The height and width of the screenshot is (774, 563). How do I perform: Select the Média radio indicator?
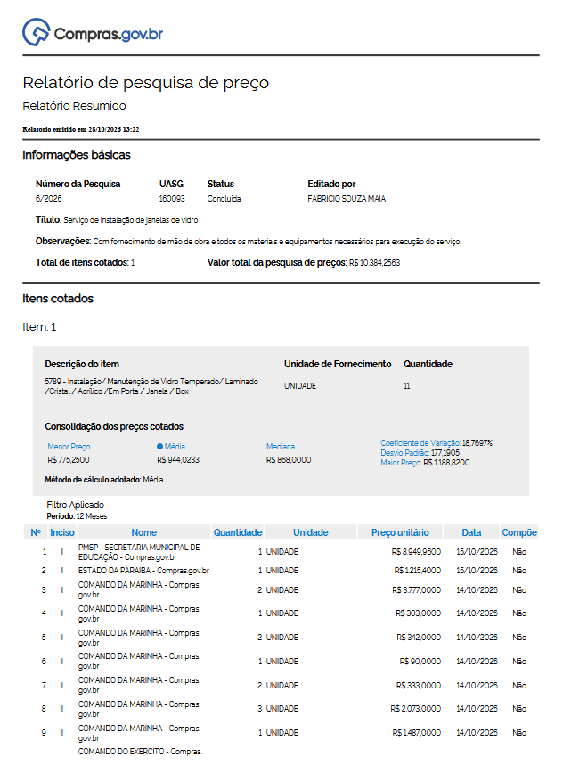tap(159, 447)
